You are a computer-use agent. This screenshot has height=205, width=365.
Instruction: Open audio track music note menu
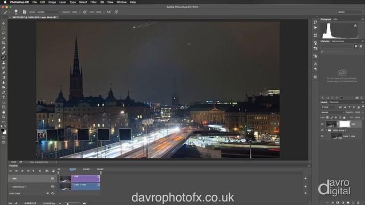point(52,194)
